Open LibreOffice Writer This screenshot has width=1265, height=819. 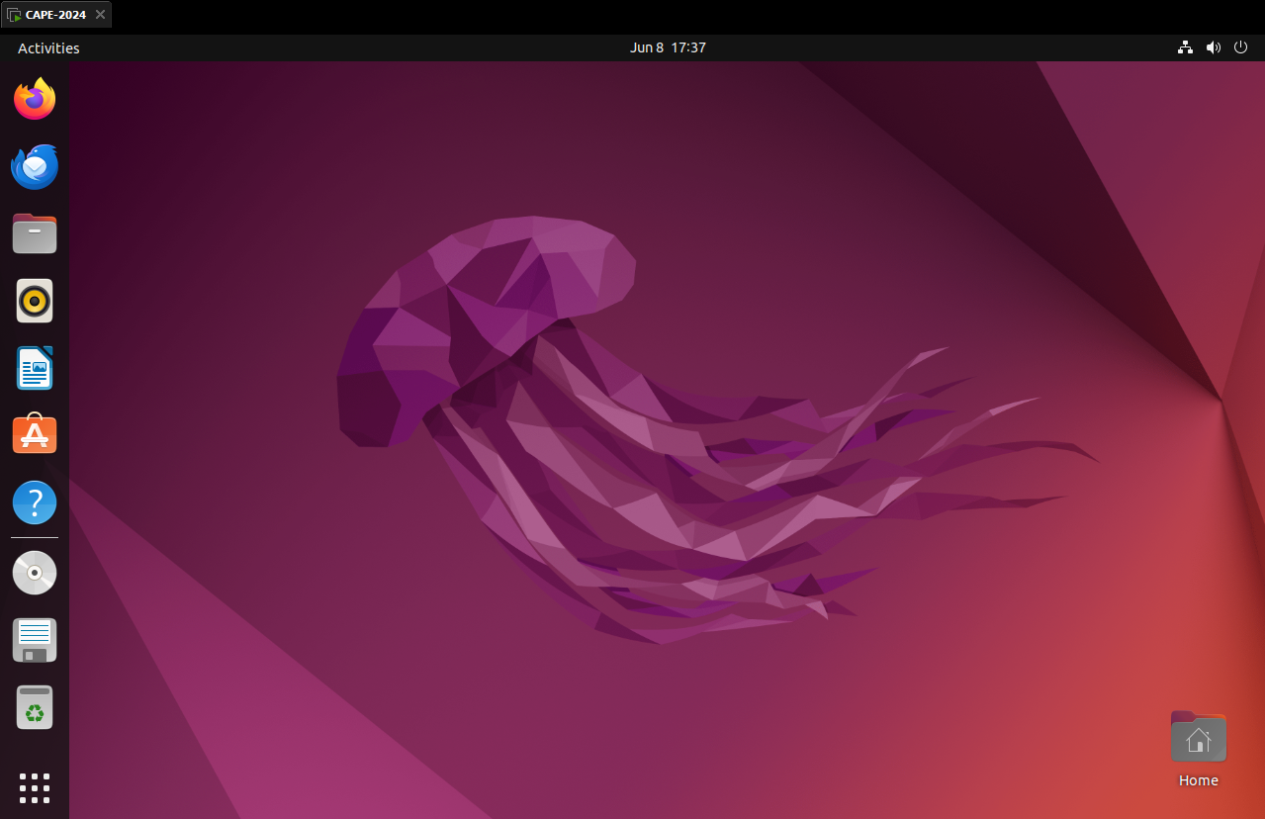point(35,368)
